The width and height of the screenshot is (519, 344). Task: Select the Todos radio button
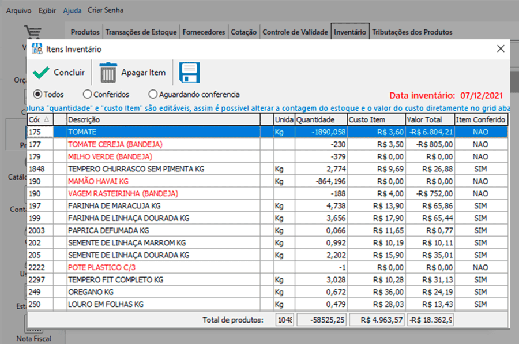click(36, 95)
